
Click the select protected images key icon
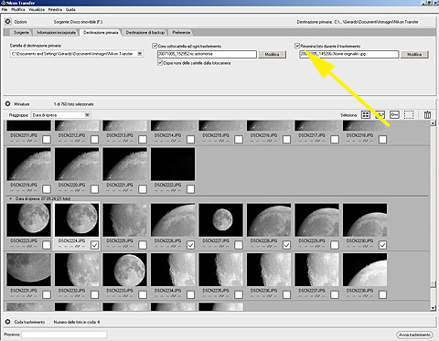(394, 115)
